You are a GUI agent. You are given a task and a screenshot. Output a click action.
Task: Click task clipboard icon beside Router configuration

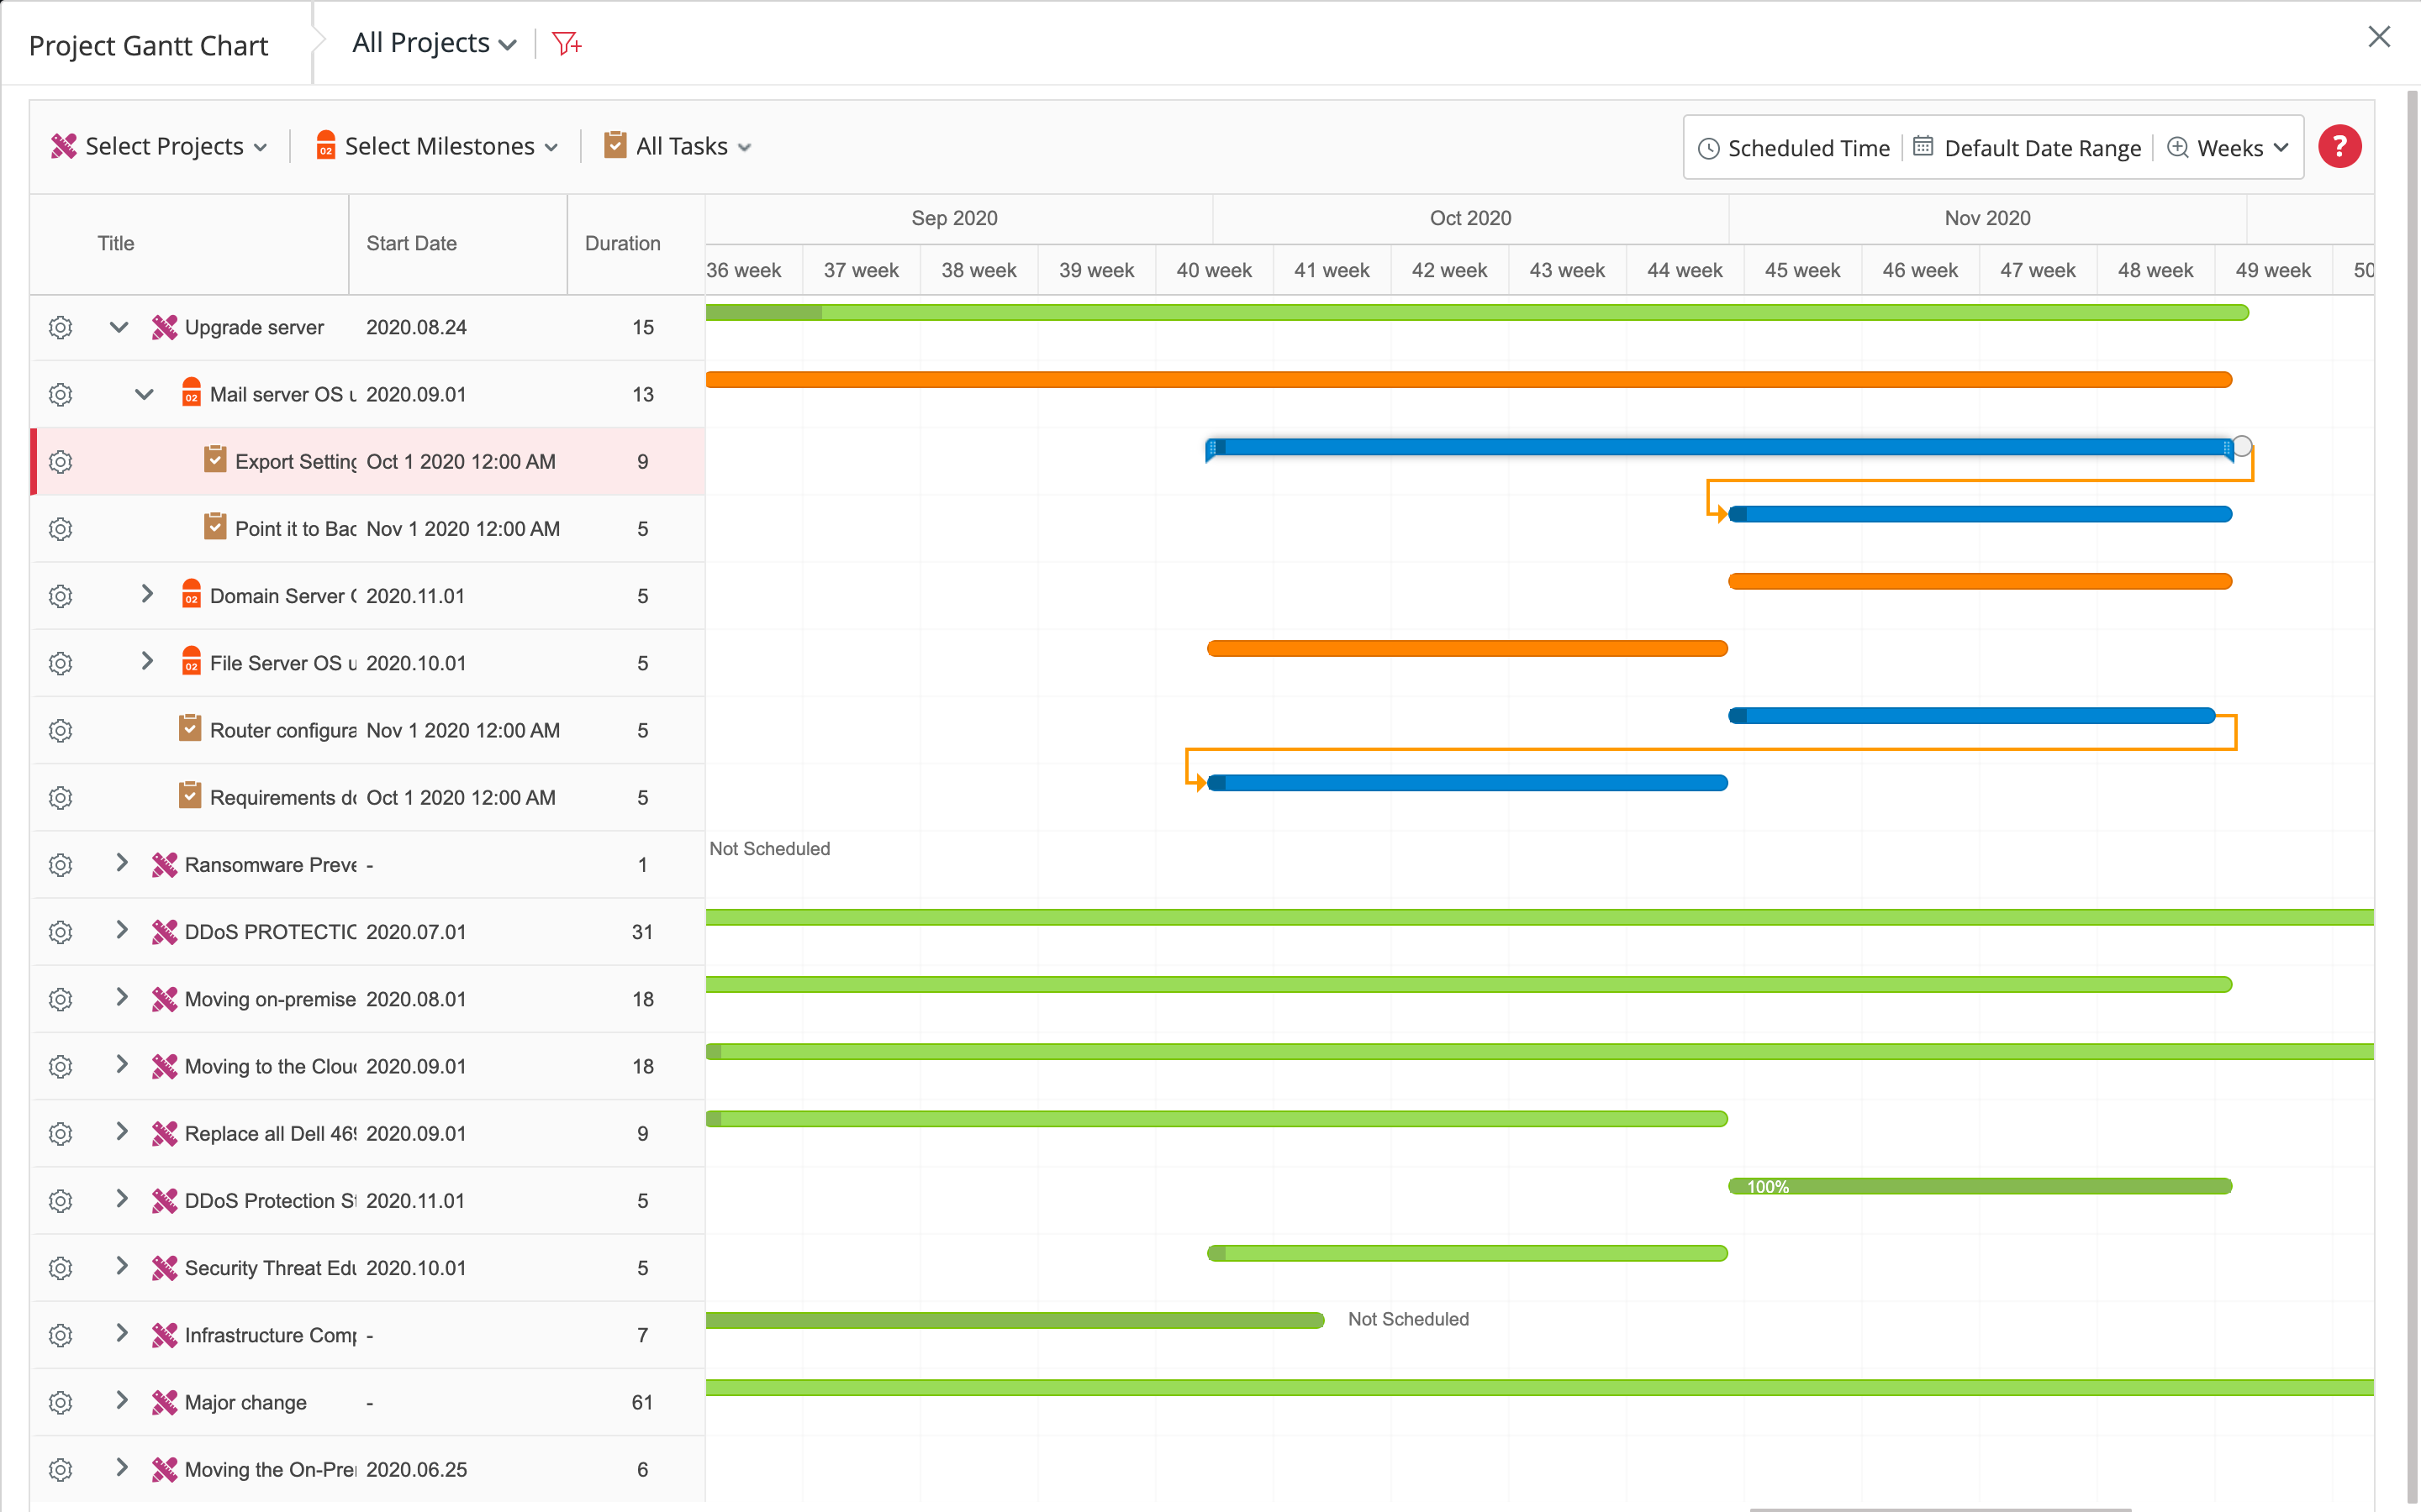point(189,728)
